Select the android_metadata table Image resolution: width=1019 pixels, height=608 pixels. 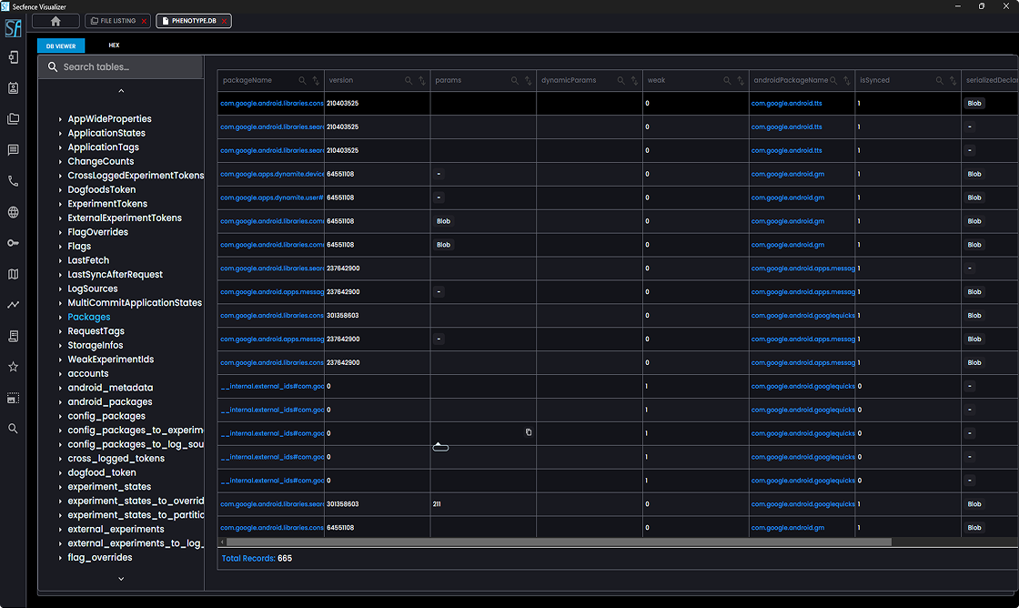(x=110, y=388)
